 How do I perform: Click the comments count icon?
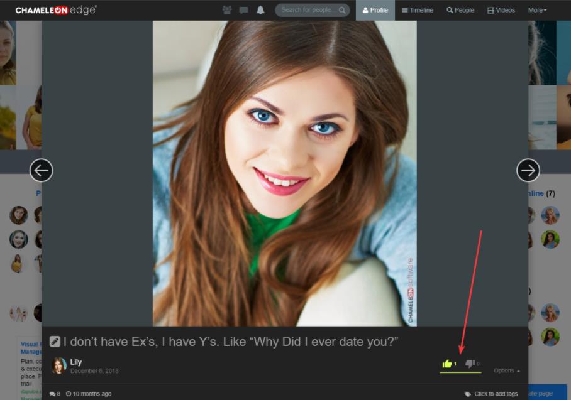tap(52, 394)
